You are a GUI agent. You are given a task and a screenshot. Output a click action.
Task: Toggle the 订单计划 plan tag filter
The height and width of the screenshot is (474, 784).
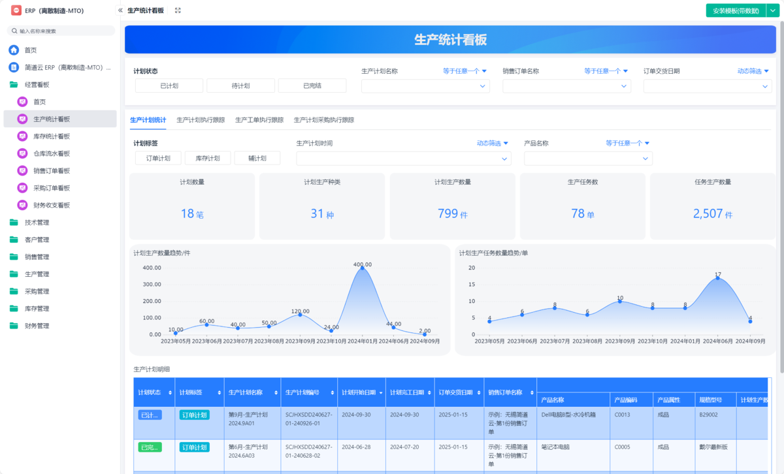click(157, 157)
